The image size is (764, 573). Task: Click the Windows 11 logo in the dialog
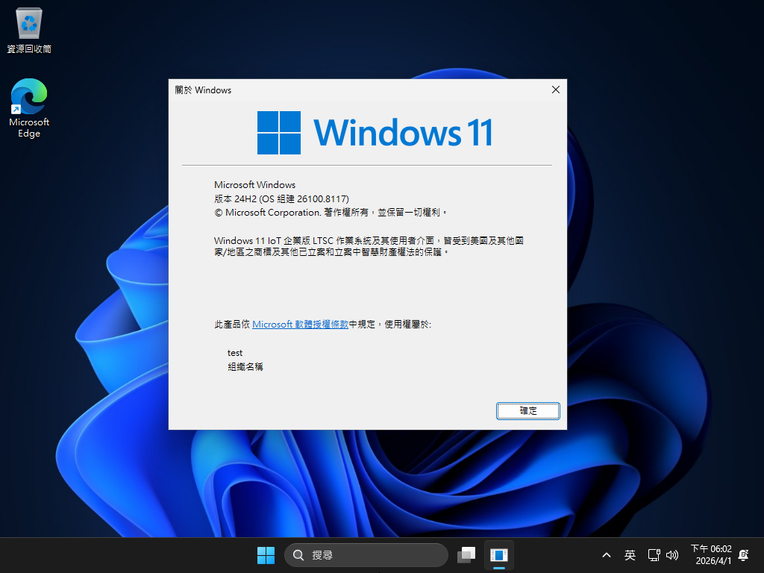pyautogui.click(x=375, y=133)
